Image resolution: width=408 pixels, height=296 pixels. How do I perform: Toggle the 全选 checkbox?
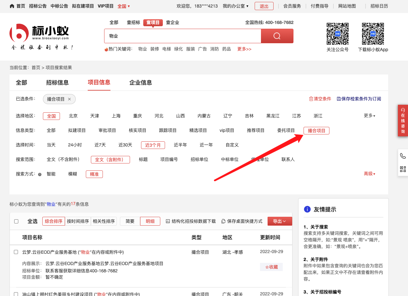(x=16, y=221)
